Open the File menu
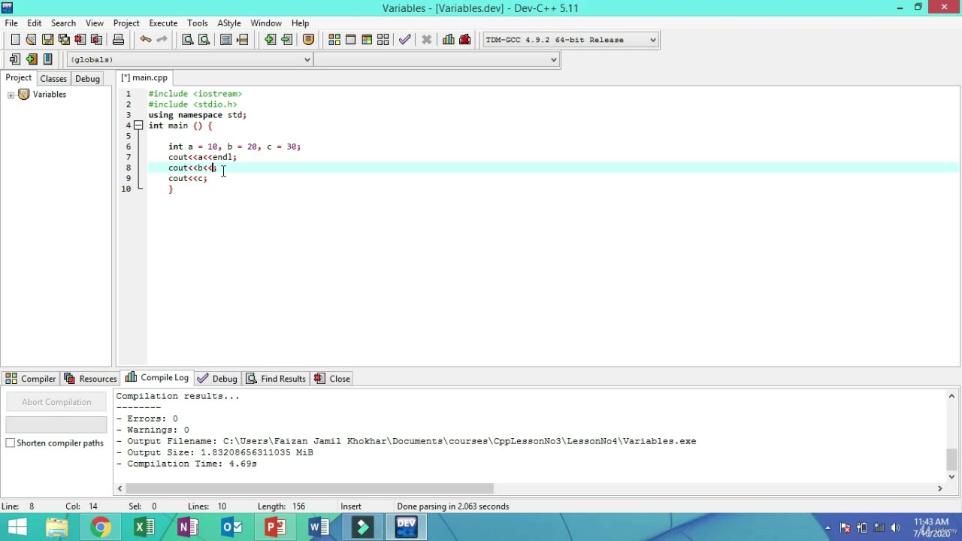 click(x=11, y=23)
